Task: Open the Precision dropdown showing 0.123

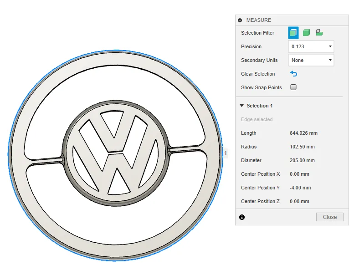Action: pyautogui.click(x=311, y=46)
